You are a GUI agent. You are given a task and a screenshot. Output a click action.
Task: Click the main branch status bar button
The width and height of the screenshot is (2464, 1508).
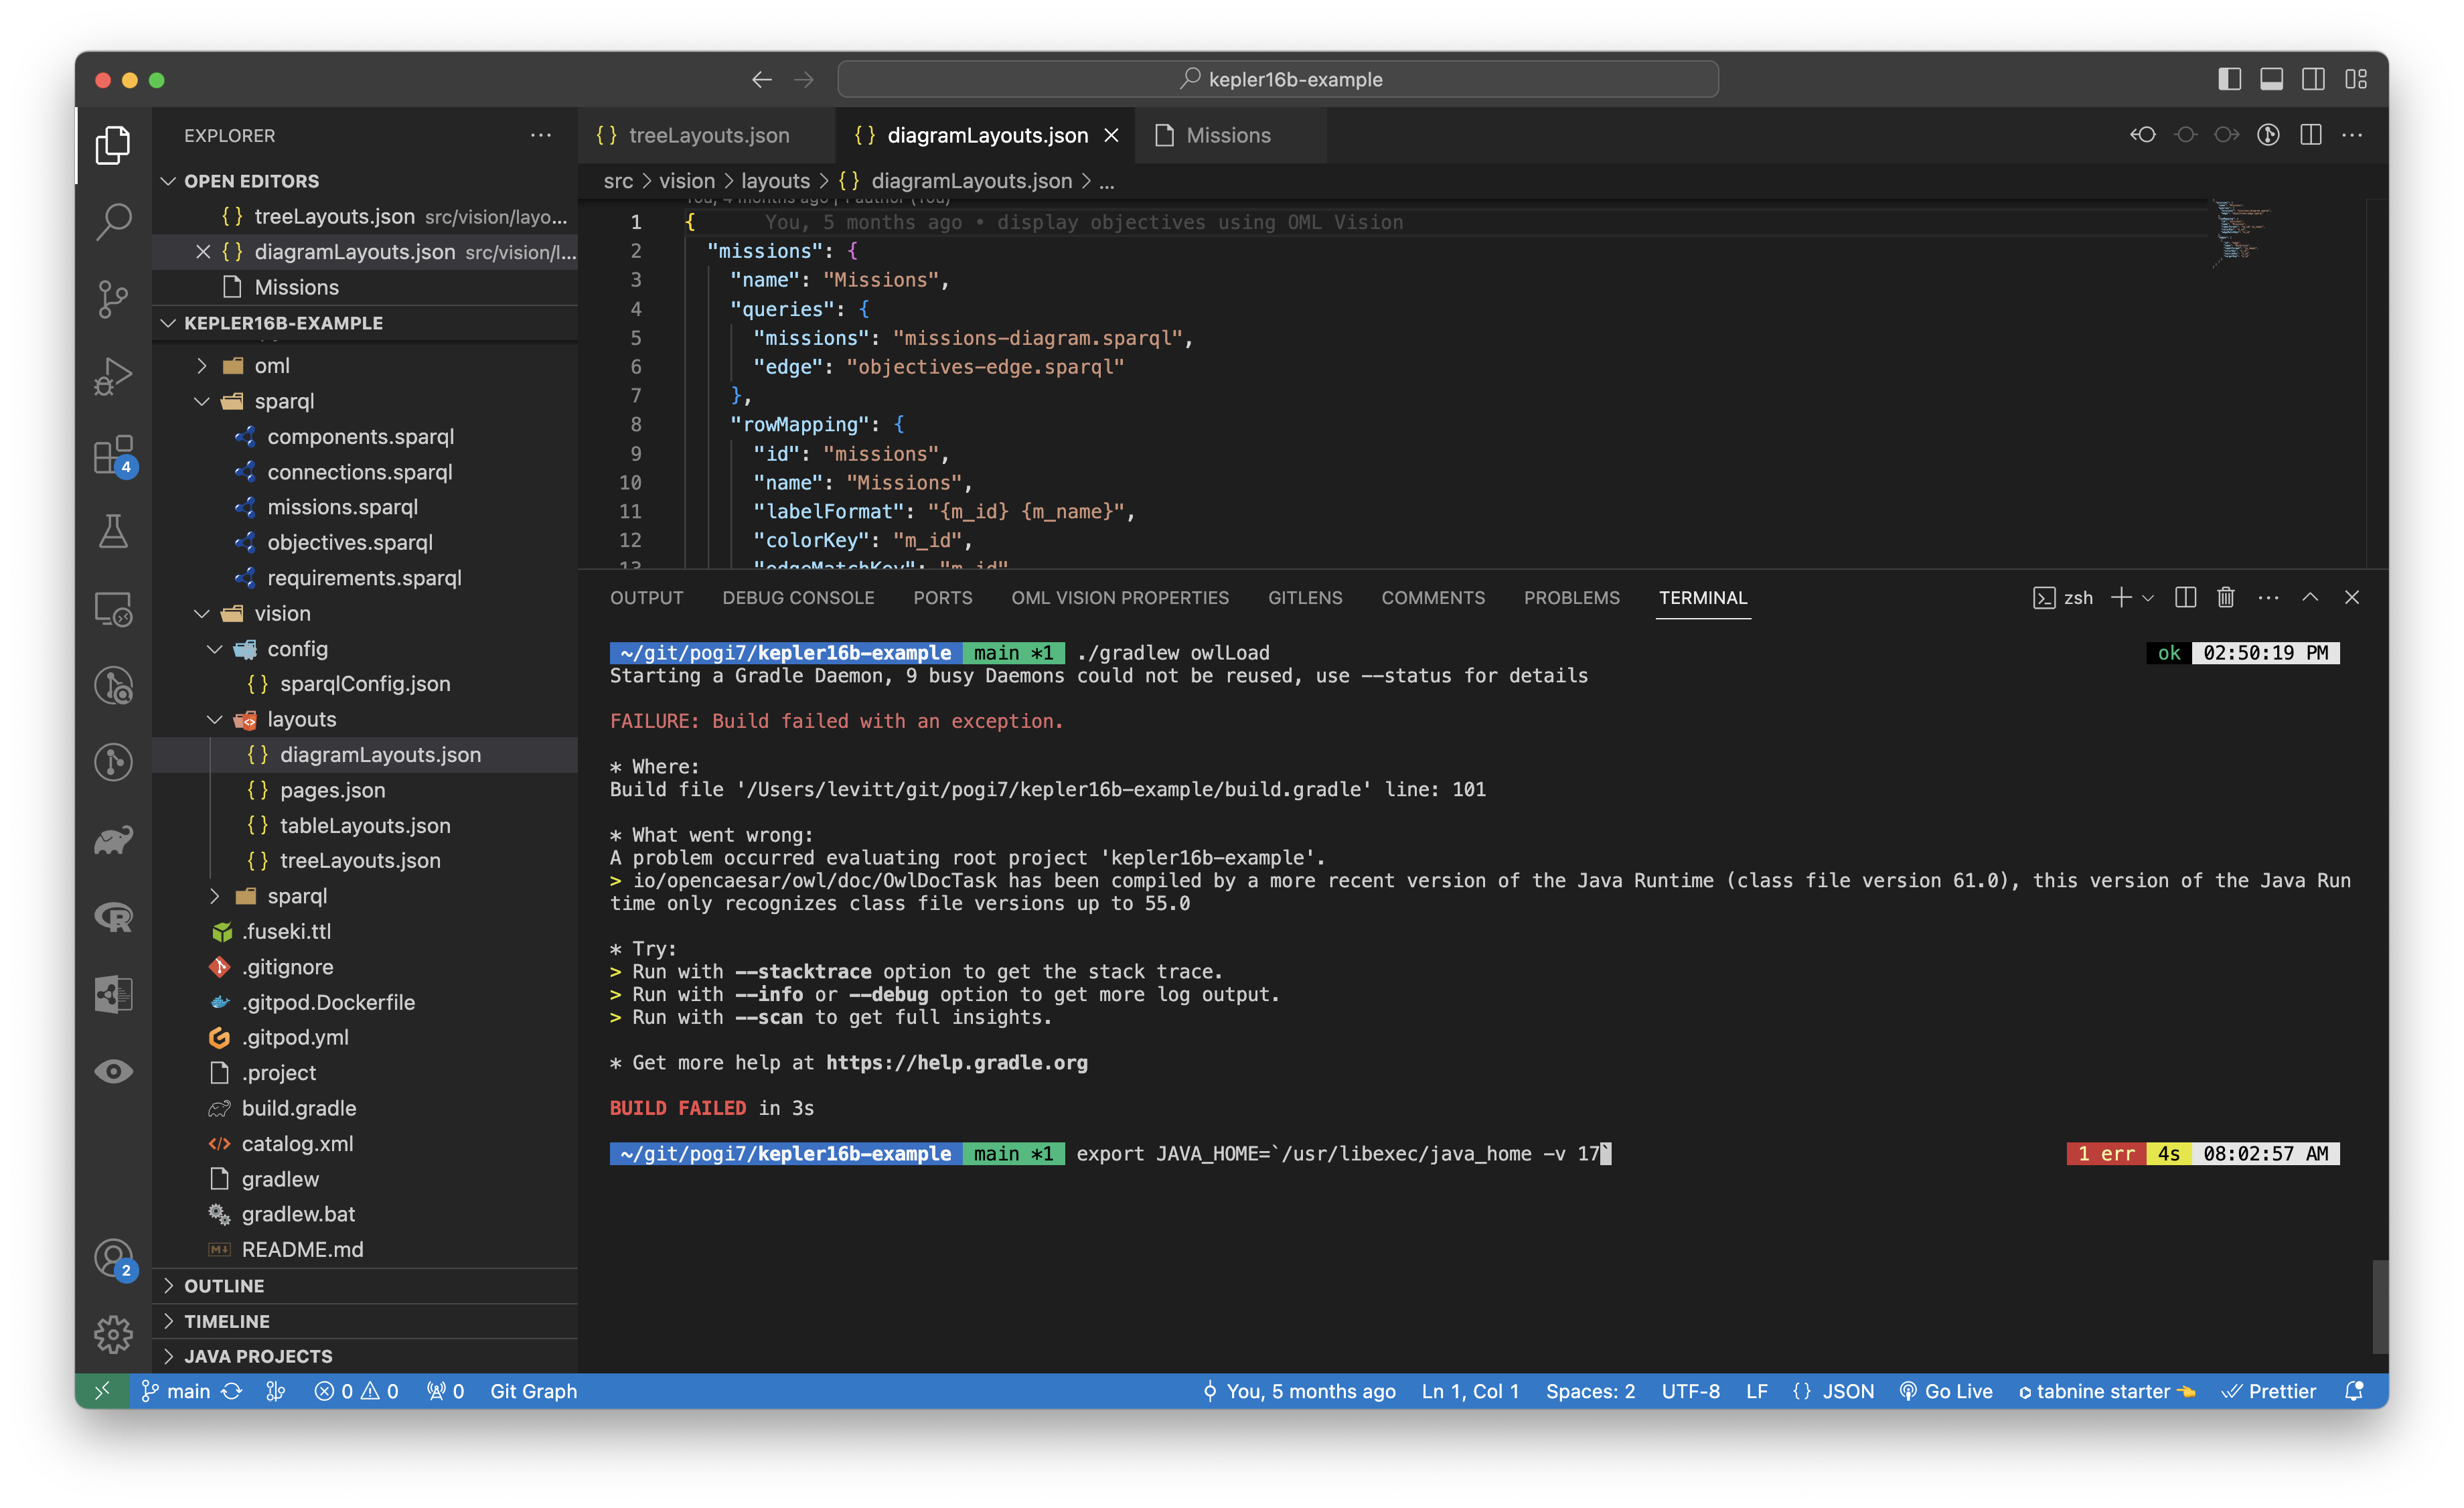coord(176,1391)
